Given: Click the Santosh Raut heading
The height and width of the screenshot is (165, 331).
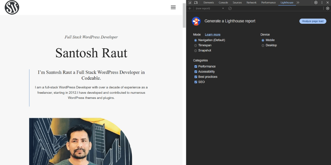Looking at the screenshot, I should tap(91, 53).
